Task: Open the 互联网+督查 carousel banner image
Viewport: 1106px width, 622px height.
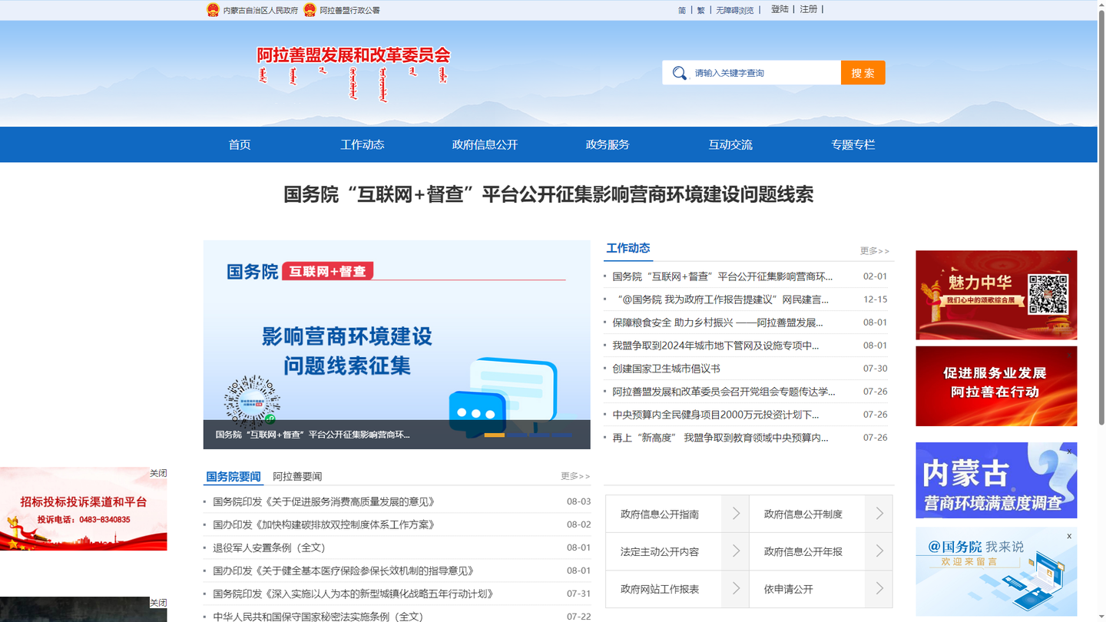Action: pyautogui.click(x=397, y=345)
